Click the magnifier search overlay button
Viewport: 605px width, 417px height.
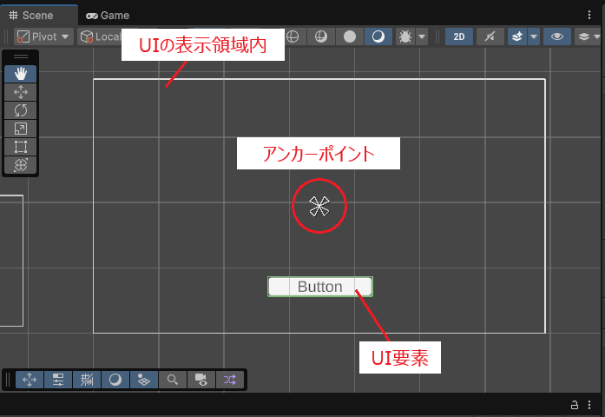(x=173, y=380)
